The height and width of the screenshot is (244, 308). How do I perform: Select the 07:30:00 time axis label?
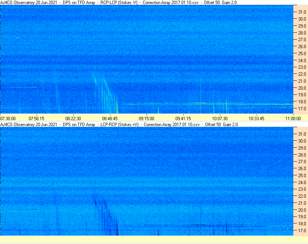point(8,119)
